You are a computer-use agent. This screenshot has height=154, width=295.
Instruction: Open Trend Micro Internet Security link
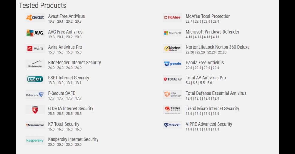pyautogui.click(x=212, y=108)
